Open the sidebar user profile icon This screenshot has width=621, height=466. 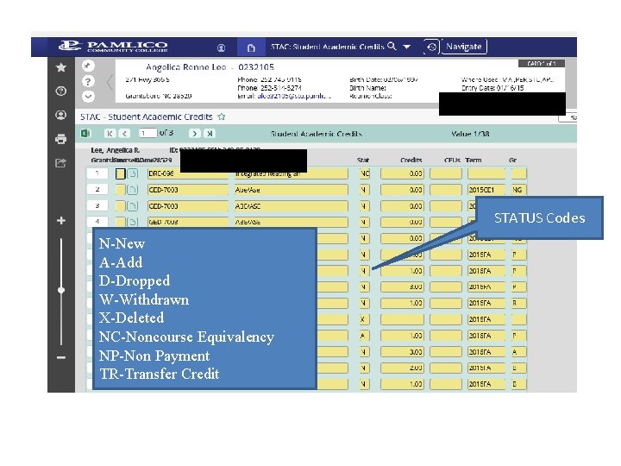61,115
